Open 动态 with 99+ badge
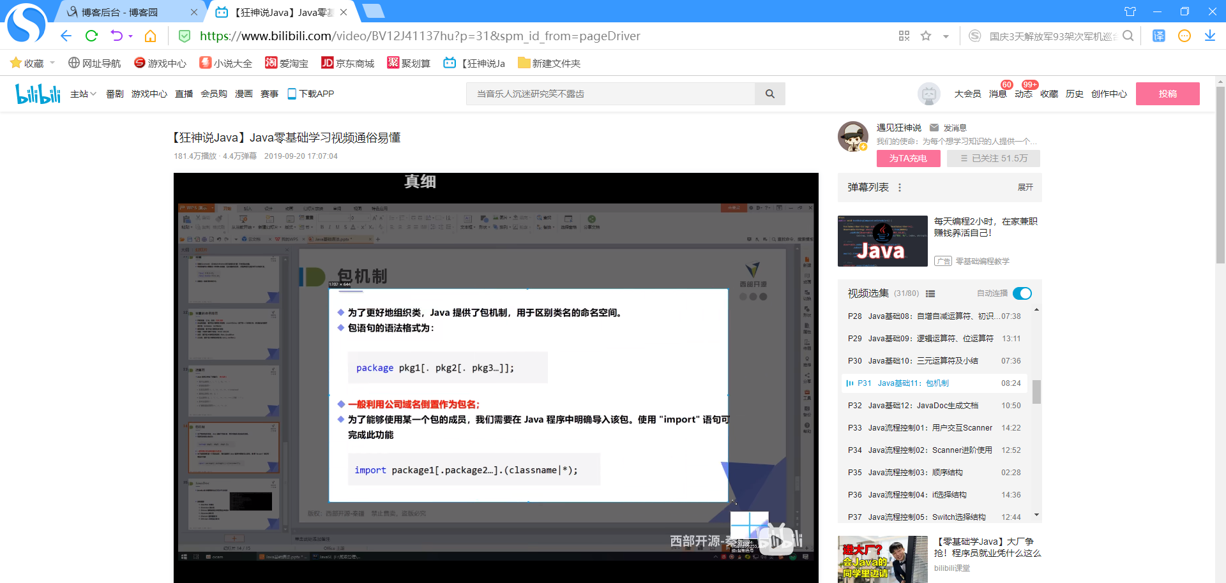 coord(1024,94)
